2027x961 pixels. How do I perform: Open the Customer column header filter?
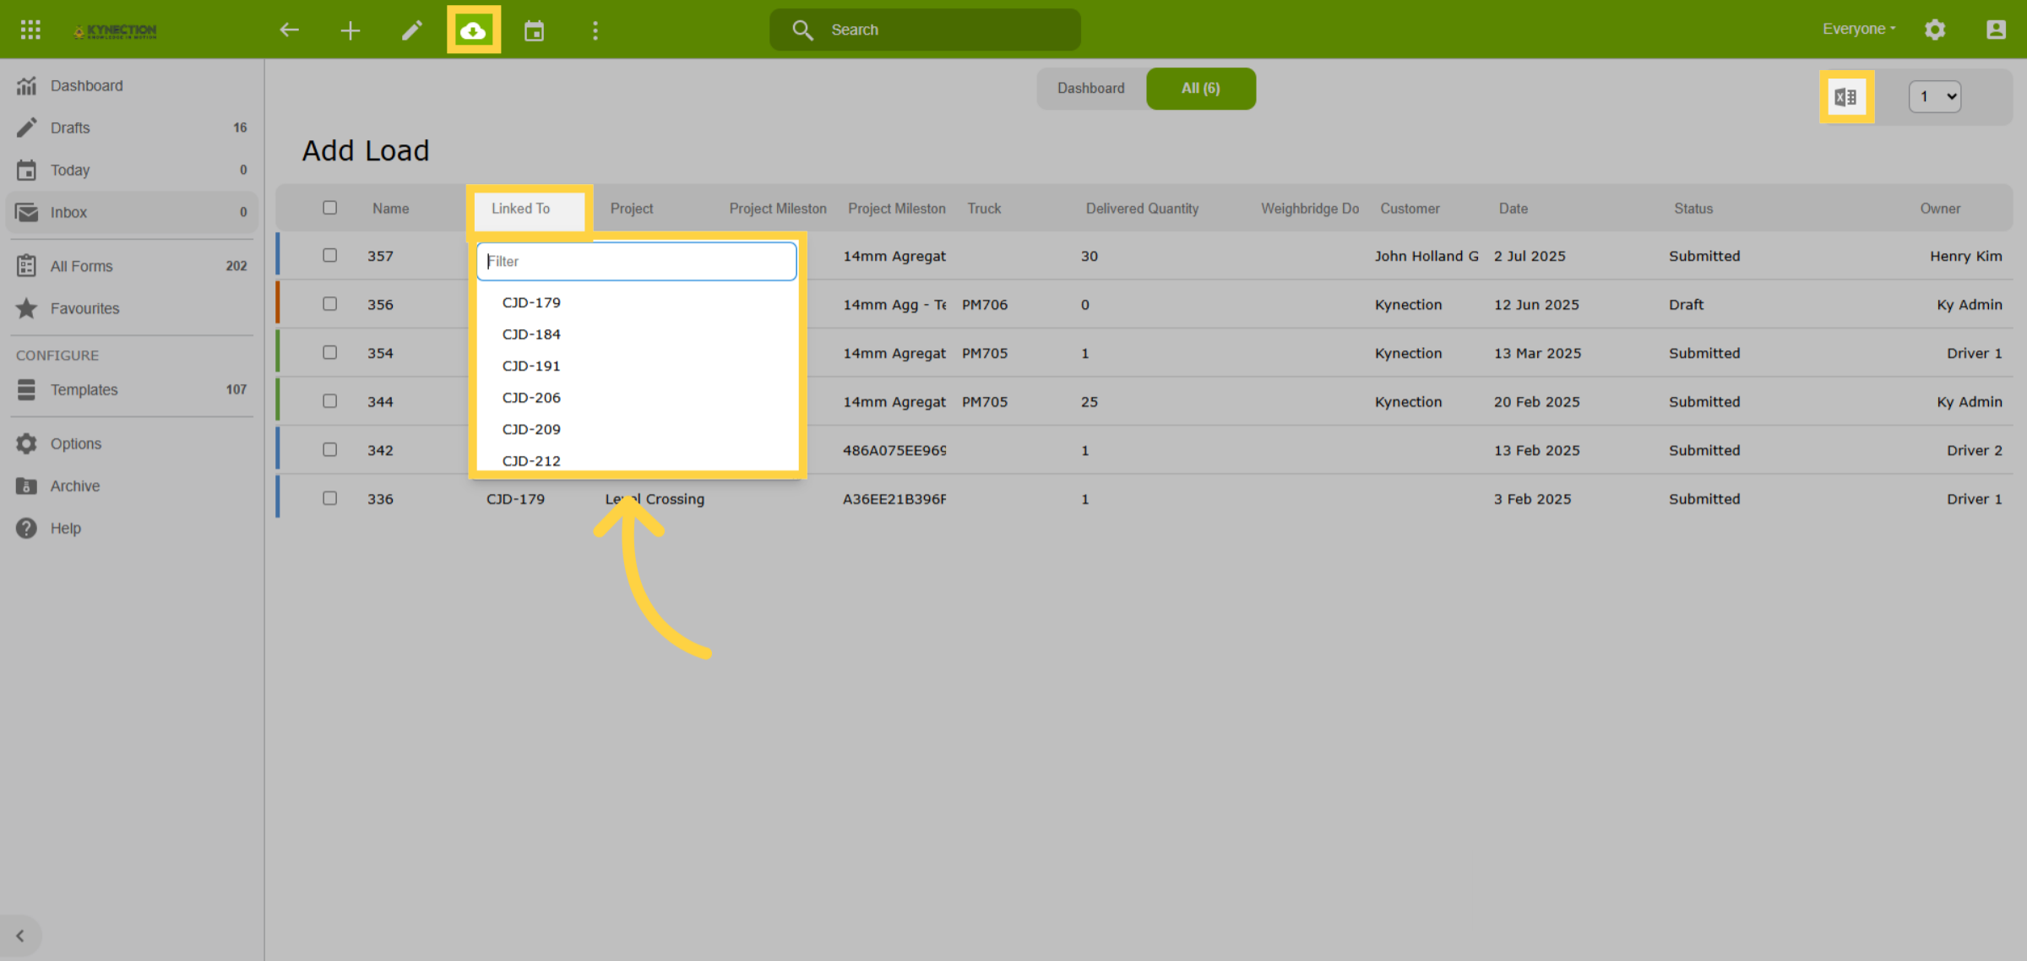[1410, 209]
